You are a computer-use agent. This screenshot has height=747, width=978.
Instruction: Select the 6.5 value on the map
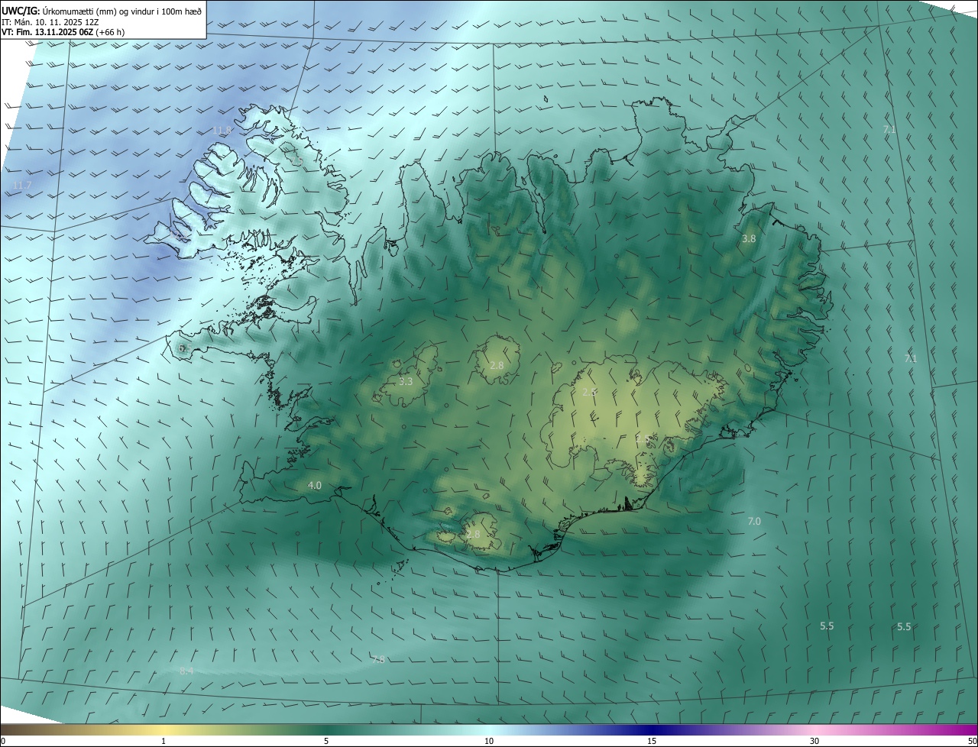pos(184,348)
